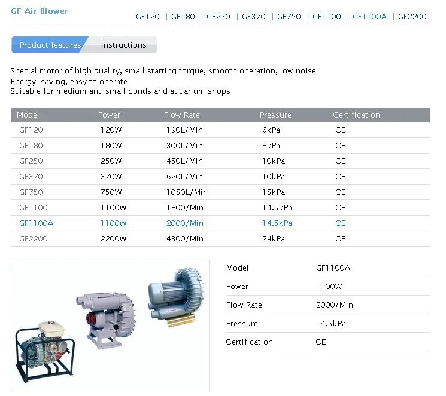Open the GF180 model link

[x=183, y=17]
